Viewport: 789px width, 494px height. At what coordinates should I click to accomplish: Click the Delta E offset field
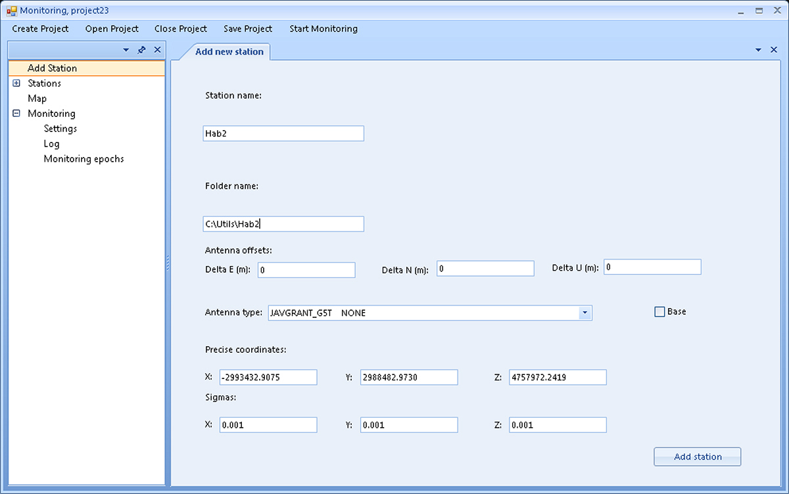(306, 270)
